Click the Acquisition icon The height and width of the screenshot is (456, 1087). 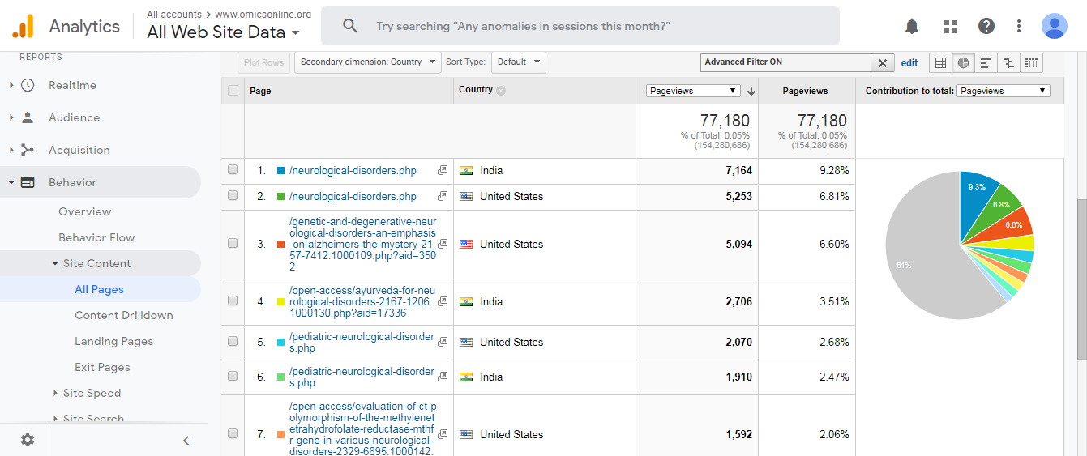pos(28,150)
